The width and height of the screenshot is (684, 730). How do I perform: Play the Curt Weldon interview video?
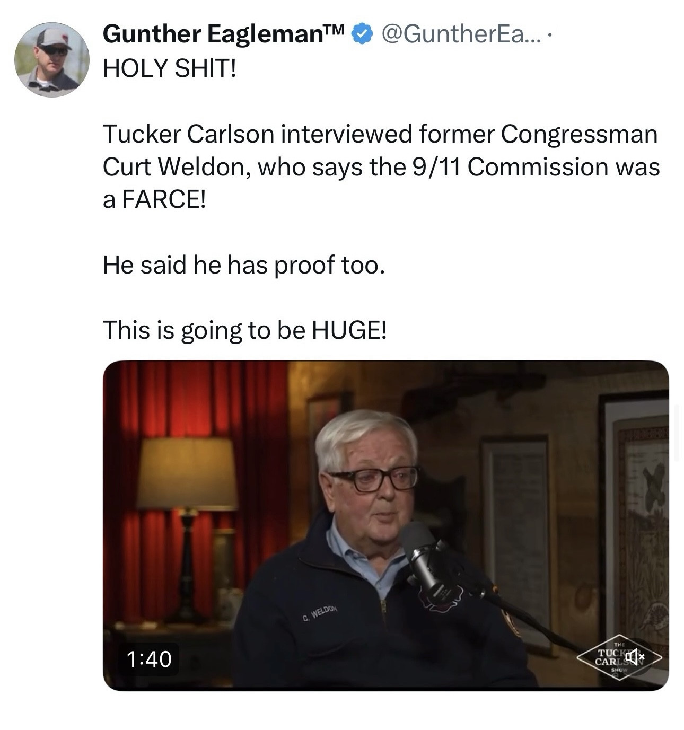(385, 525)
